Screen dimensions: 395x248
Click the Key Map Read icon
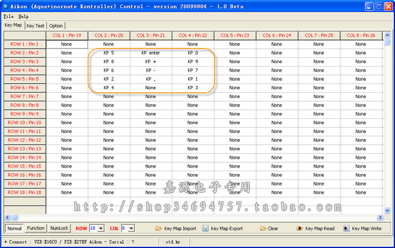pyautogui.click(x=300, y=228)
